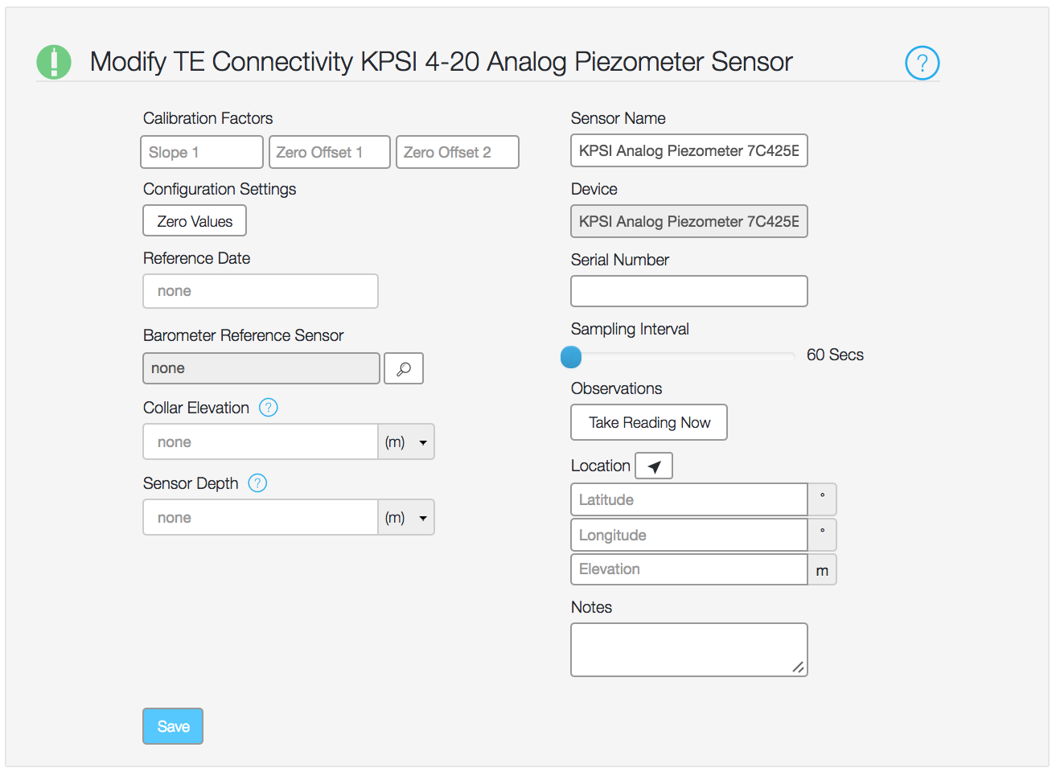Select the Reference Date field

coord(260,291)
